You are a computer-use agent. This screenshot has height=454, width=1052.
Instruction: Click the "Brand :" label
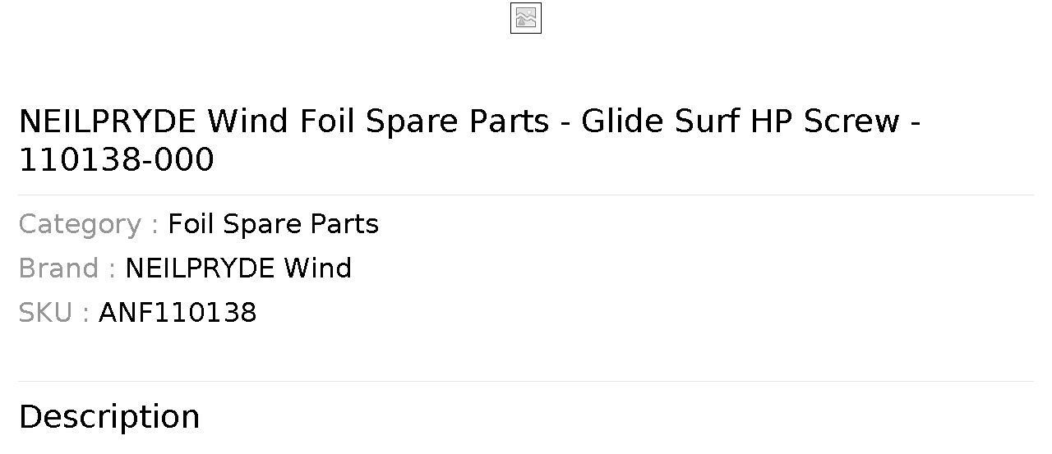tap(67, 268)
